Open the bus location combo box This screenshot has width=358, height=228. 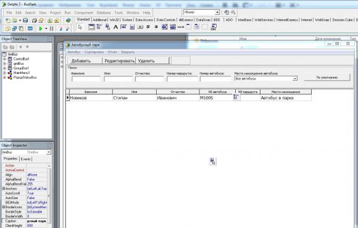pyautogui.click(x=295, y=79)
